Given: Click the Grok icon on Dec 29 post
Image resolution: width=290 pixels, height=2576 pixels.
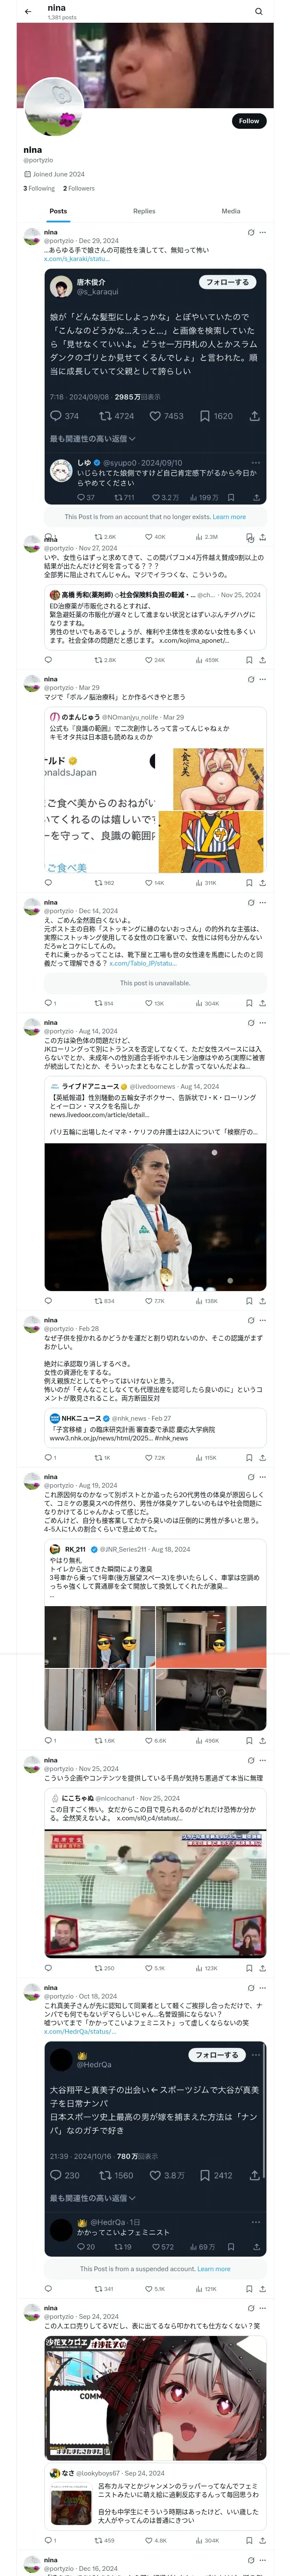Looking at the screenshot, I should point(250,232).
